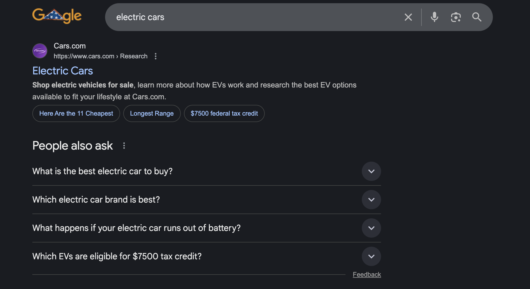Image resolution: width=530 pixels, height=289 pixels.
Task: Clear the search box with X icon
Action: click(x=408, y=17)
